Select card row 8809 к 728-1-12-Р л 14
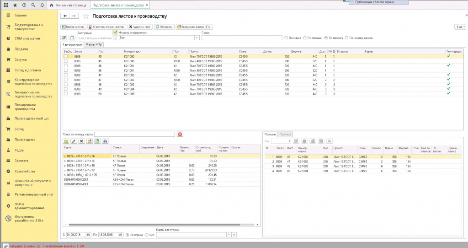Image resolution: width=468 pixels, height=248 pixels. coord(161,161)
